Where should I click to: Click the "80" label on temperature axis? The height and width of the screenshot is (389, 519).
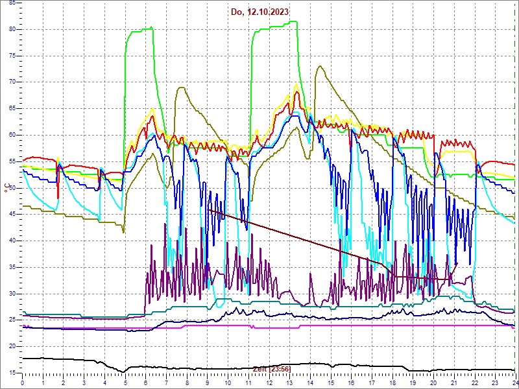(x=12, y=29)
